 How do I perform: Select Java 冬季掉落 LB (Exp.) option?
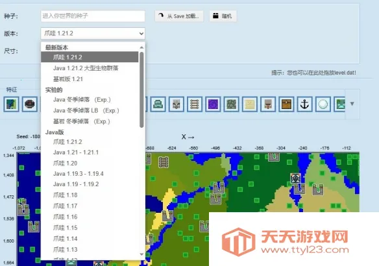tap(90, 110)
